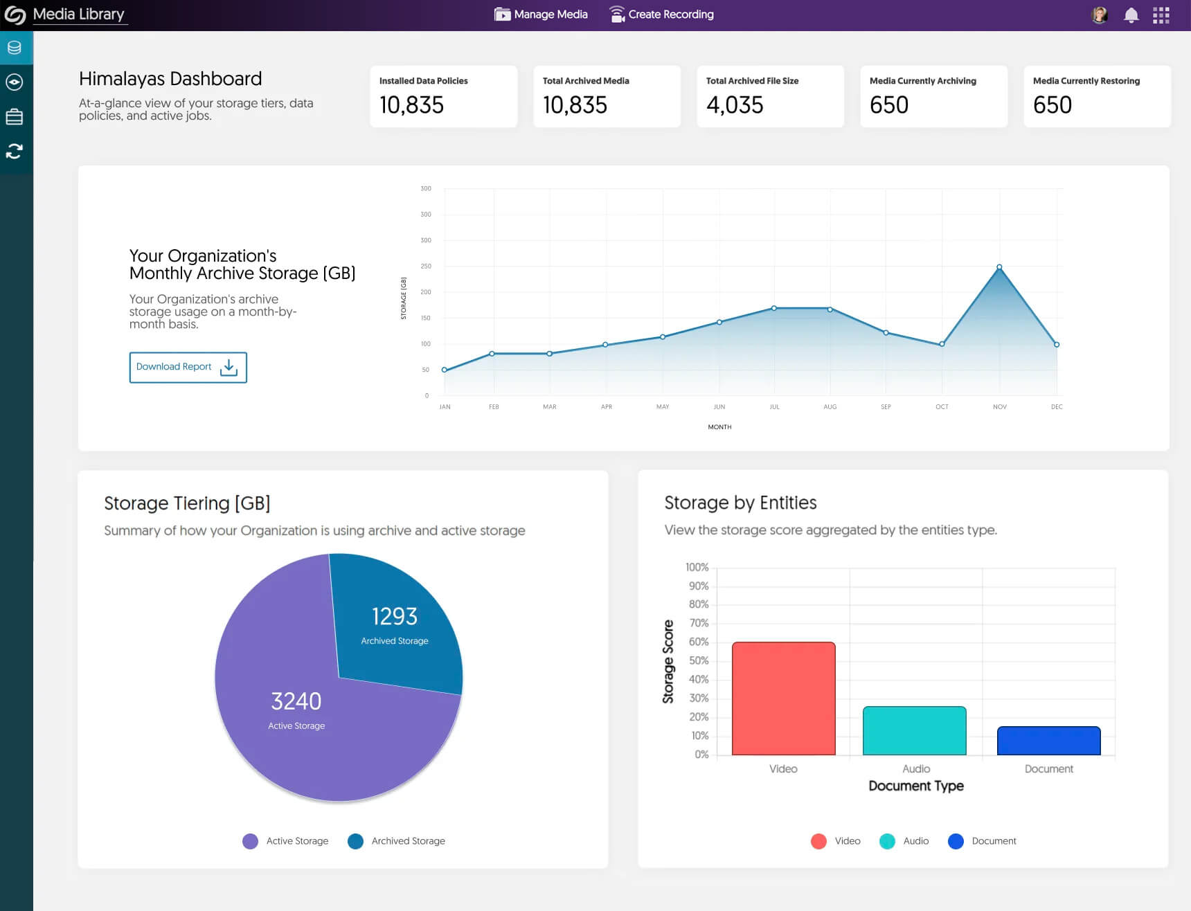Click the Document Type axis label
The width and height of the screenshot is (1191, 911).
point(916,786)
